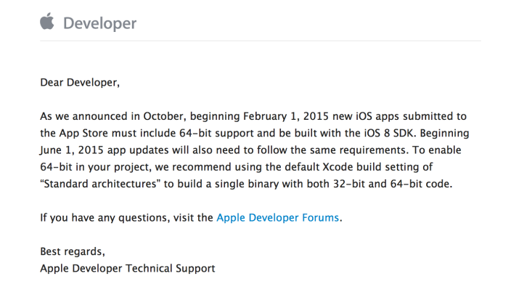This screenshot has height=308, width=511.
Task: Click the "Apple Developer Technical Support" signature
Action: [x=127, y=268]
